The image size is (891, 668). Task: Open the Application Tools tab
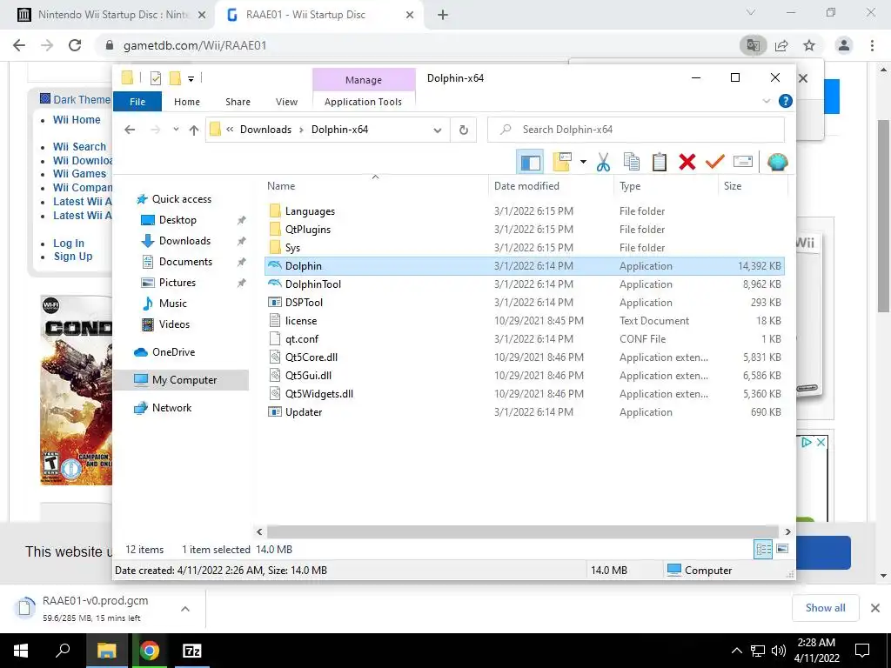[363, 102]
